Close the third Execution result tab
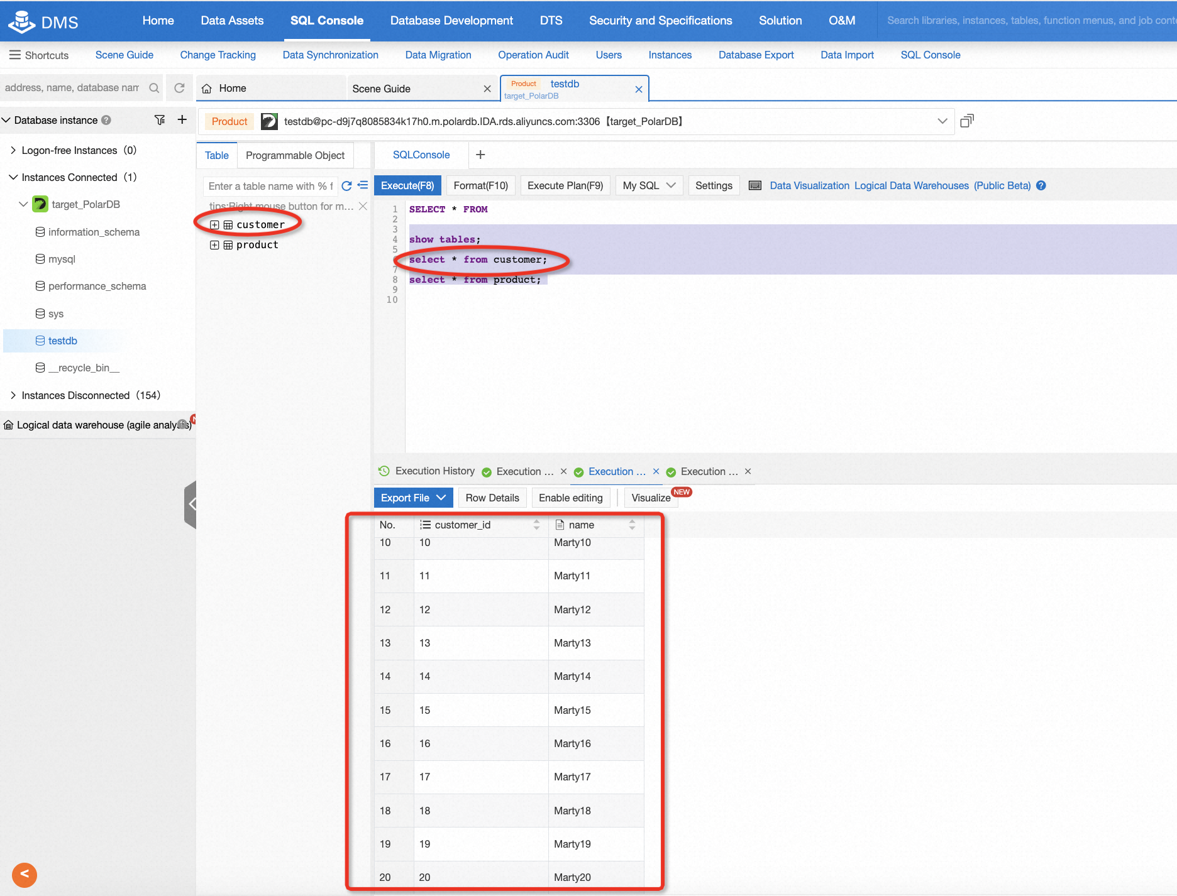Image resolution: width=1177 pixels, height=896 pixels. 748,471
